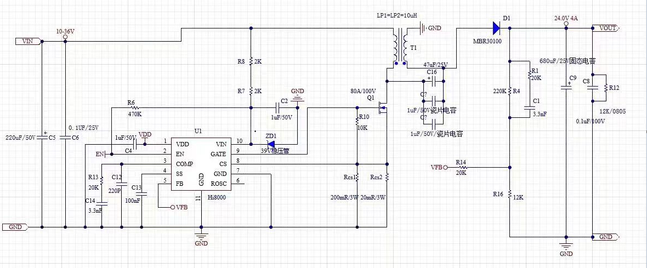Click resistor R16 12K symbol
647x268 pixels.
click(x=510, y=194)
